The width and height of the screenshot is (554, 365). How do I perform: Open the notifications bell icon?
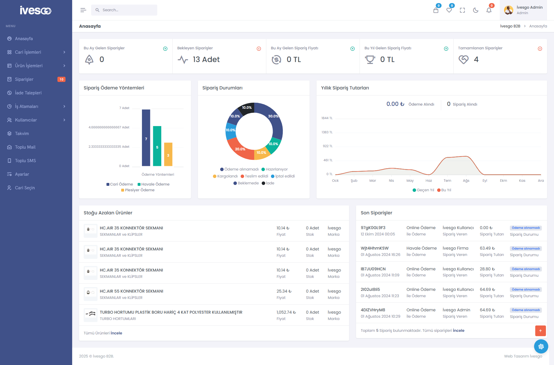point(489,10)
